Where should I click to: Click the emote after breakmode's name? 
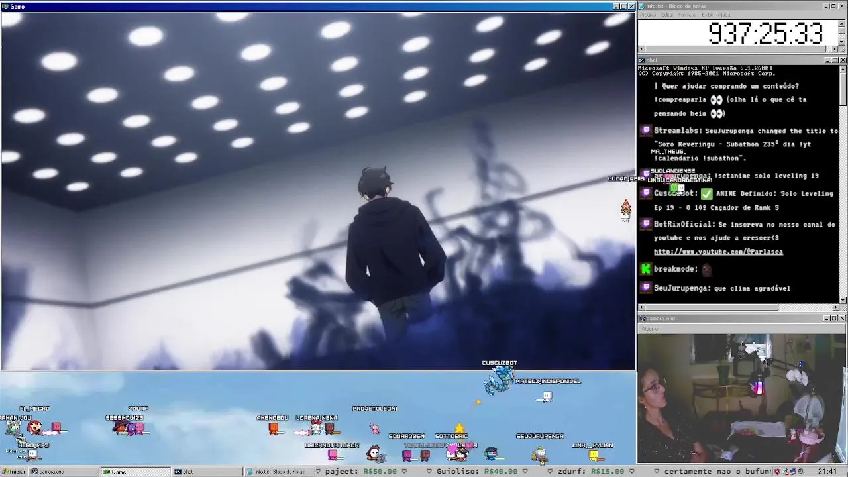coord(706,269)
